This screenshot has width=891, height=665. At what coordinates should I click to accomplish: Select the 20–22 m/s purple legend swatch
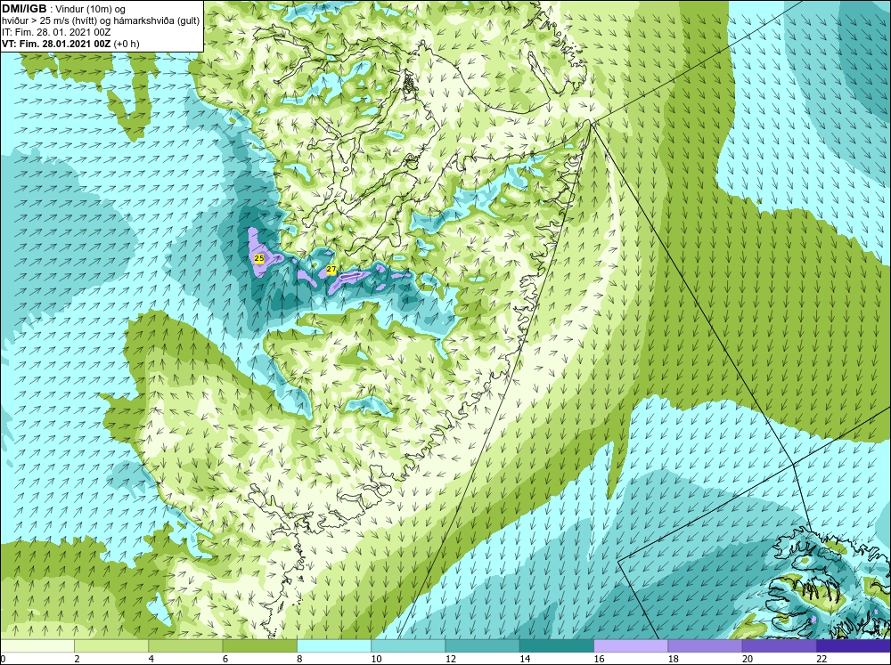tap(779, 646)
